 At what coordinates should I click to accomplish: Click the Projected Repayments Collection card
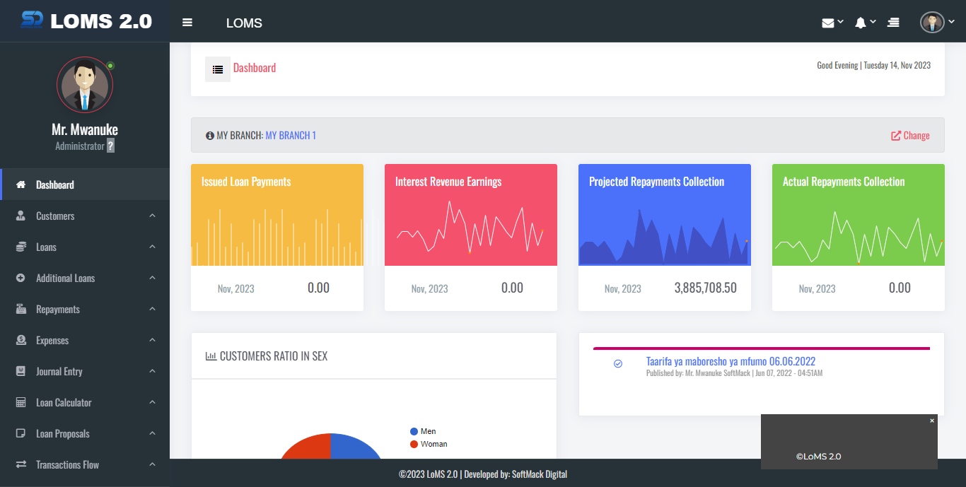pos(664,237)
